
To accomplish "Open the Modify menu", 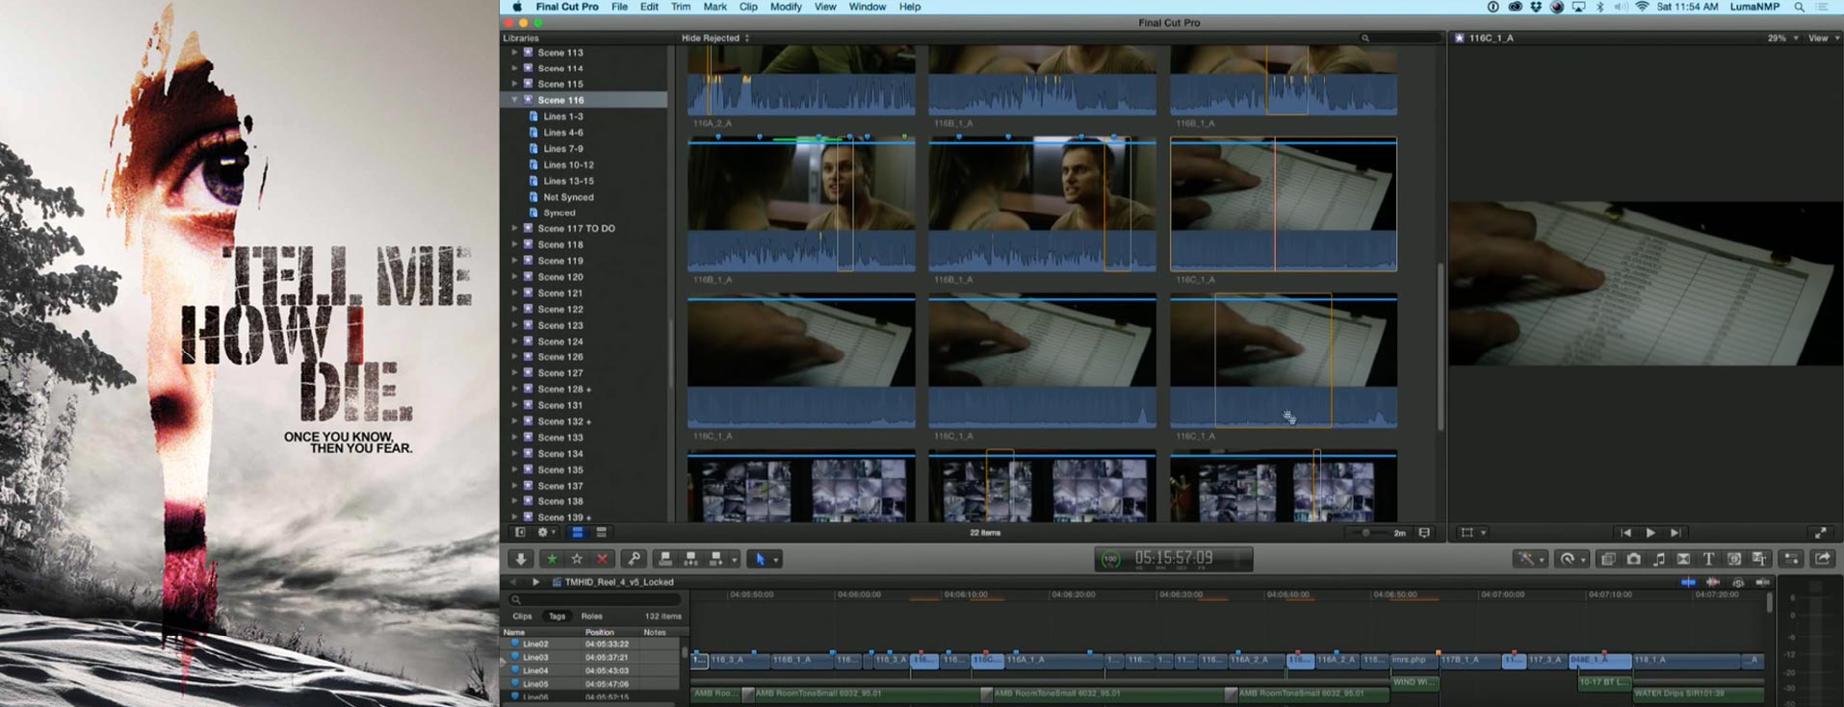I will click(786, 7).
